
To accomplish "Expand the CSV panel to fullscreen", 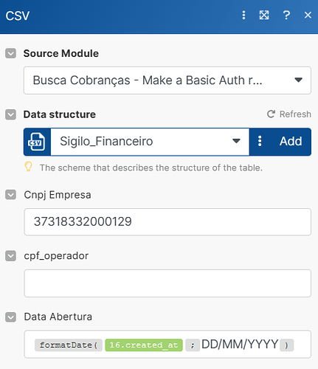I will [x=264, y=15].
